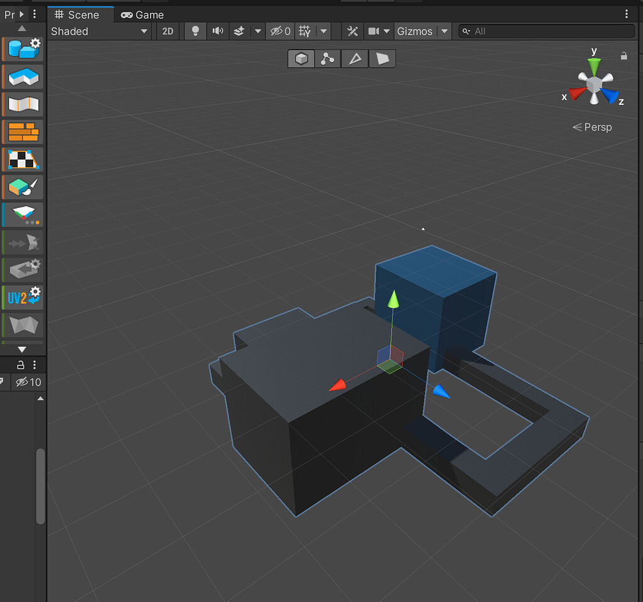The width and height of the screenshot is (643, 602).
Task: Open the brick material tool in sidebar
Action: 22,132
